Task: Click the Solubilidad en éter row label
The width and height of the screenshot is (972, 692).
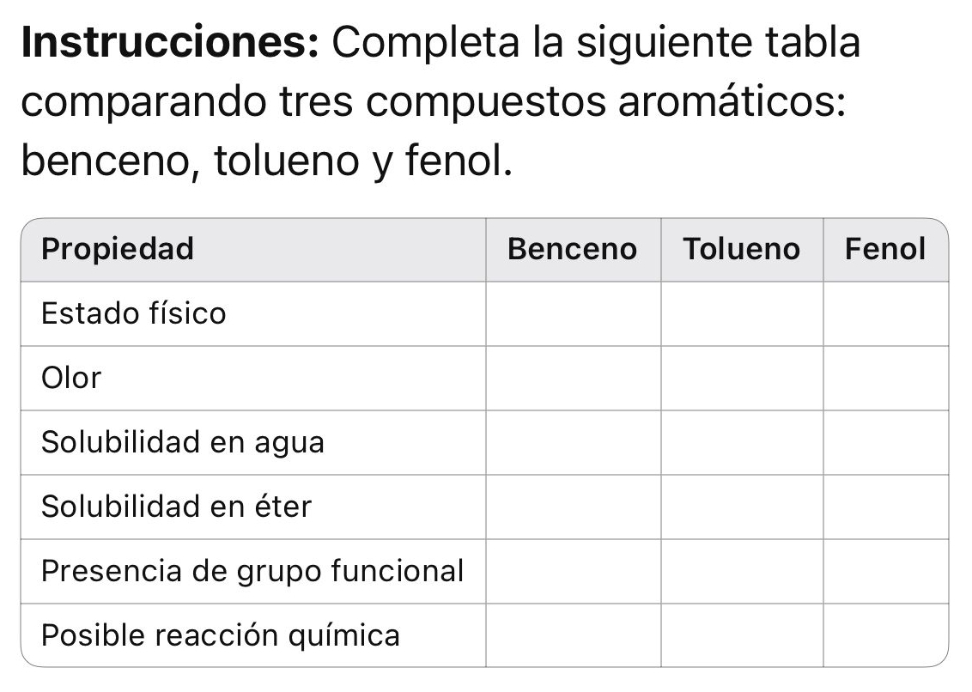Action: point(176,507)
